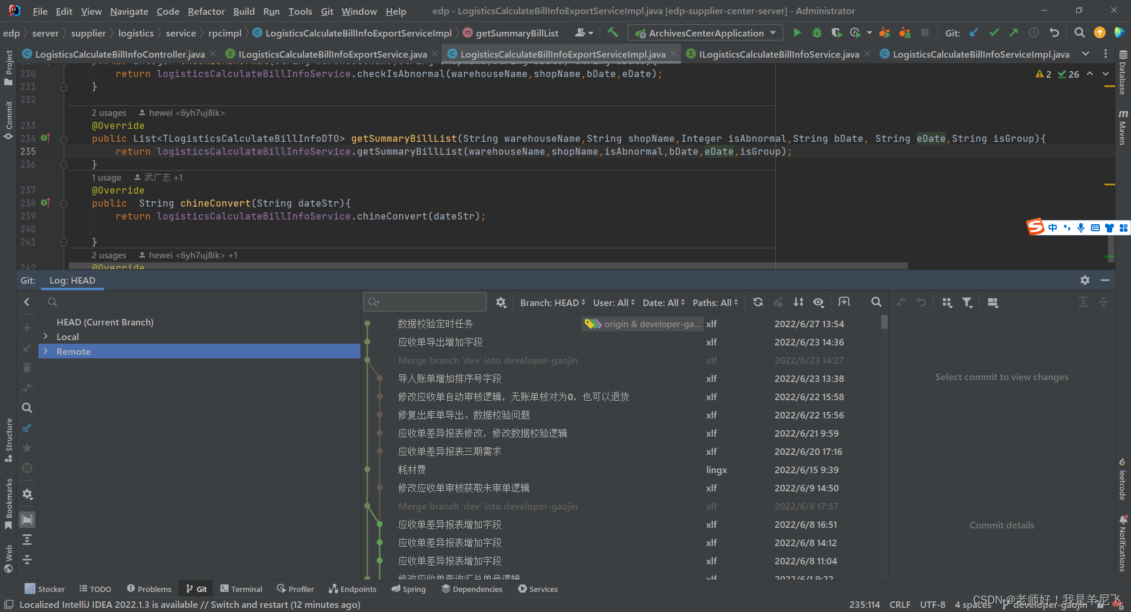The image size is (1131, 612).
Task: Expand all branches in the branch tree
Action: pos(27,539)
